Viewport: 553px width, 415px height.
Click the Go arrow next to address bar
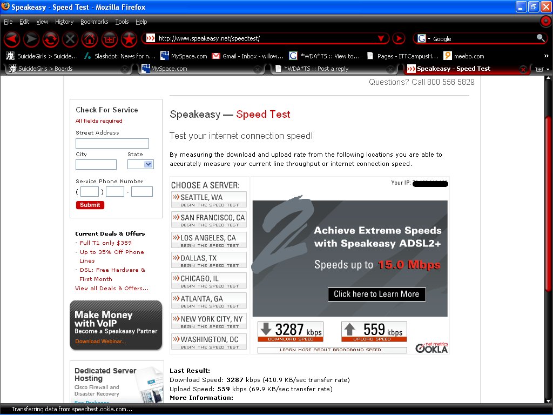399,38
